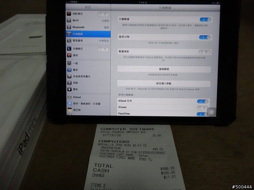Image resolution: width=254 pixels, height=190 pixels.
Task: Turn off FaceTime cellular data switch
Action: [x=202, y=114]
